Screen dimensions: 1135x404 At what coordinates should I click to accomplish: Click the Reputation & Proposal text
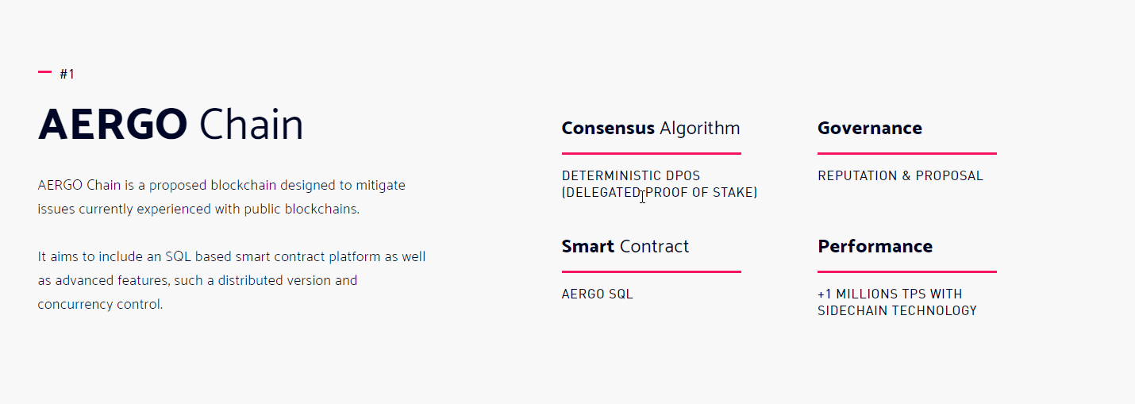(900, 175)
